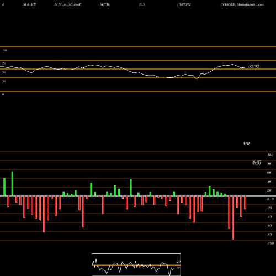Click the 20 label on MR axis
The width and height of the screenshot is (276, 276).
click(x=269, y=190)
